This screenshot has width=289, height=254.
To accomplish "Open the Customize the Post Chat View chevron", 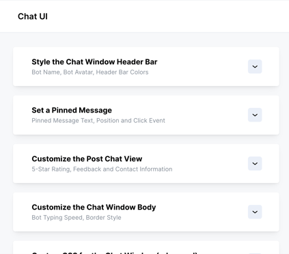I will pos(255,163).
